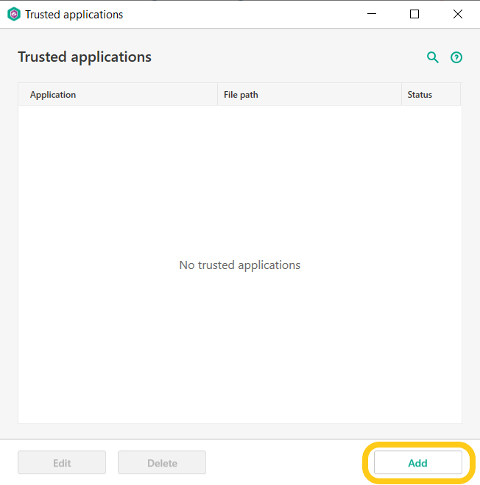480x485 pixels.
Task: Sort by the Status column header
Action: tap(431, 94)
